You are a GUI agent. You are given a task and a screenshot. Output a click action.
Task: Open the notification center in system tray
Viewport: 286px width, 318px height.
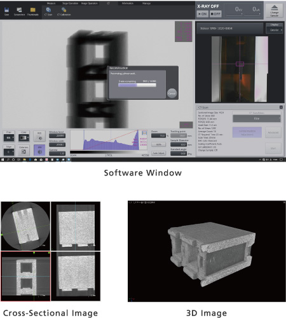click(281, 160)
